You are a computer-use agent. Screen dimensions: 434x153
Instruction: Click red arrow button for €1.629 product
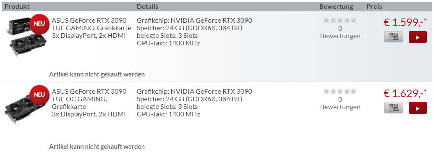click(x=418, y=108)
